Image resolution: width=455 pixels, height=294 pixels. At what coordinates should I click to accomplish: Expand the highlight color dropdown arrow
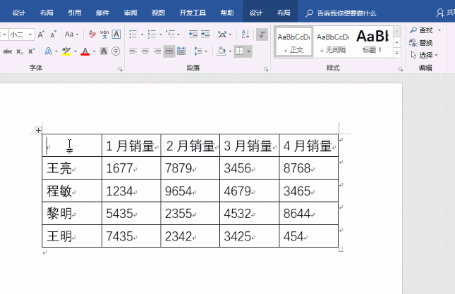[75, 52]
